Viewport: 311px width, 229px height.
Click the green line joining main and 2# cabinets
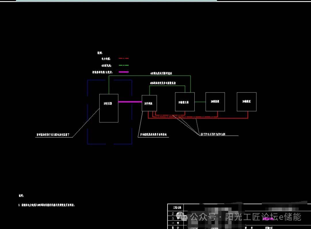200,102
